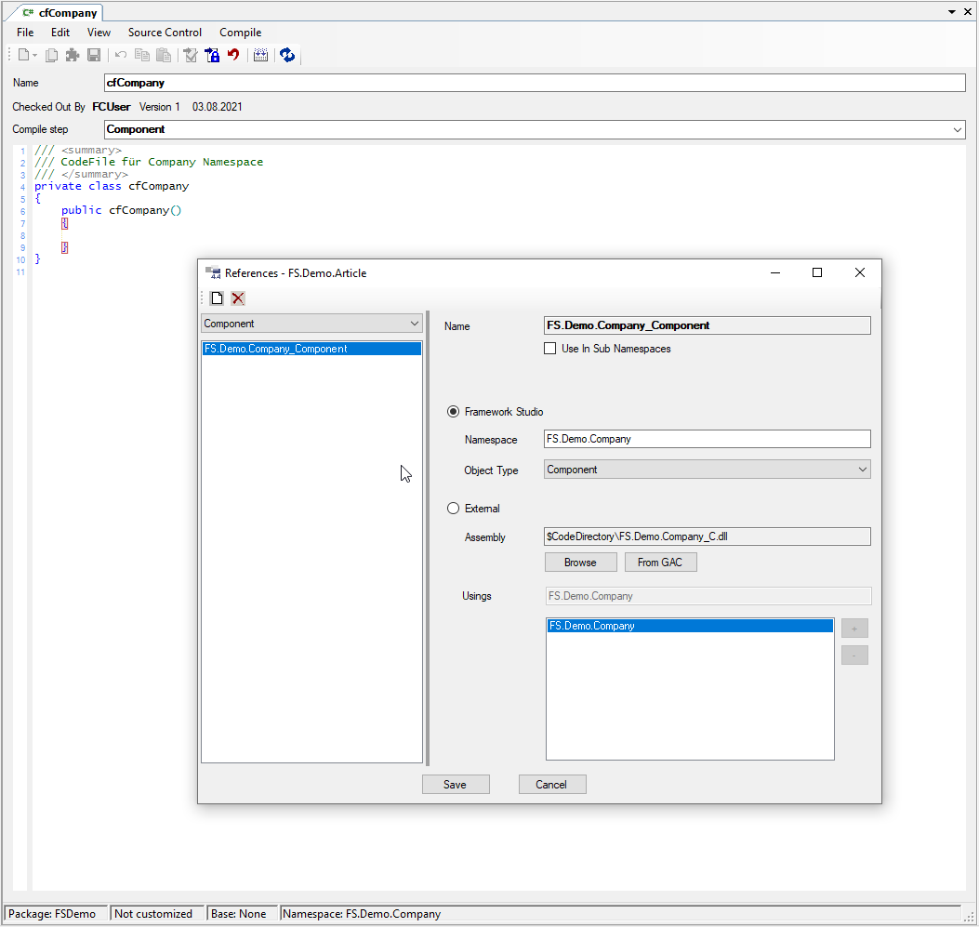
Task: Minimize the References dialog window
Action: 775,272
